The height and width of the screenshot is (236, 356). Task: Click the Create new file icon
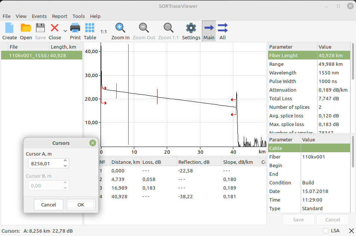click(9, 28)
